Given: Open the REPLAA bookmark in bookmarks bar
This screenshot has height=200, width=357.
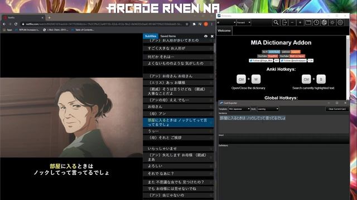Looking at the screenshot, I should (x=27, y=29).
